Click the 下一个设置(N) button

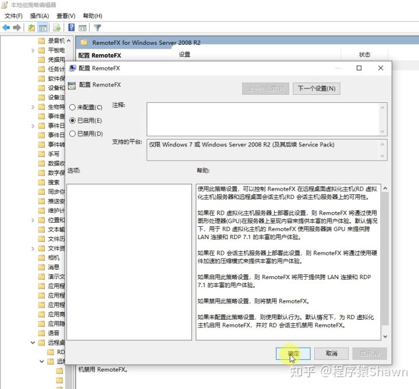[x=317, y=88]
